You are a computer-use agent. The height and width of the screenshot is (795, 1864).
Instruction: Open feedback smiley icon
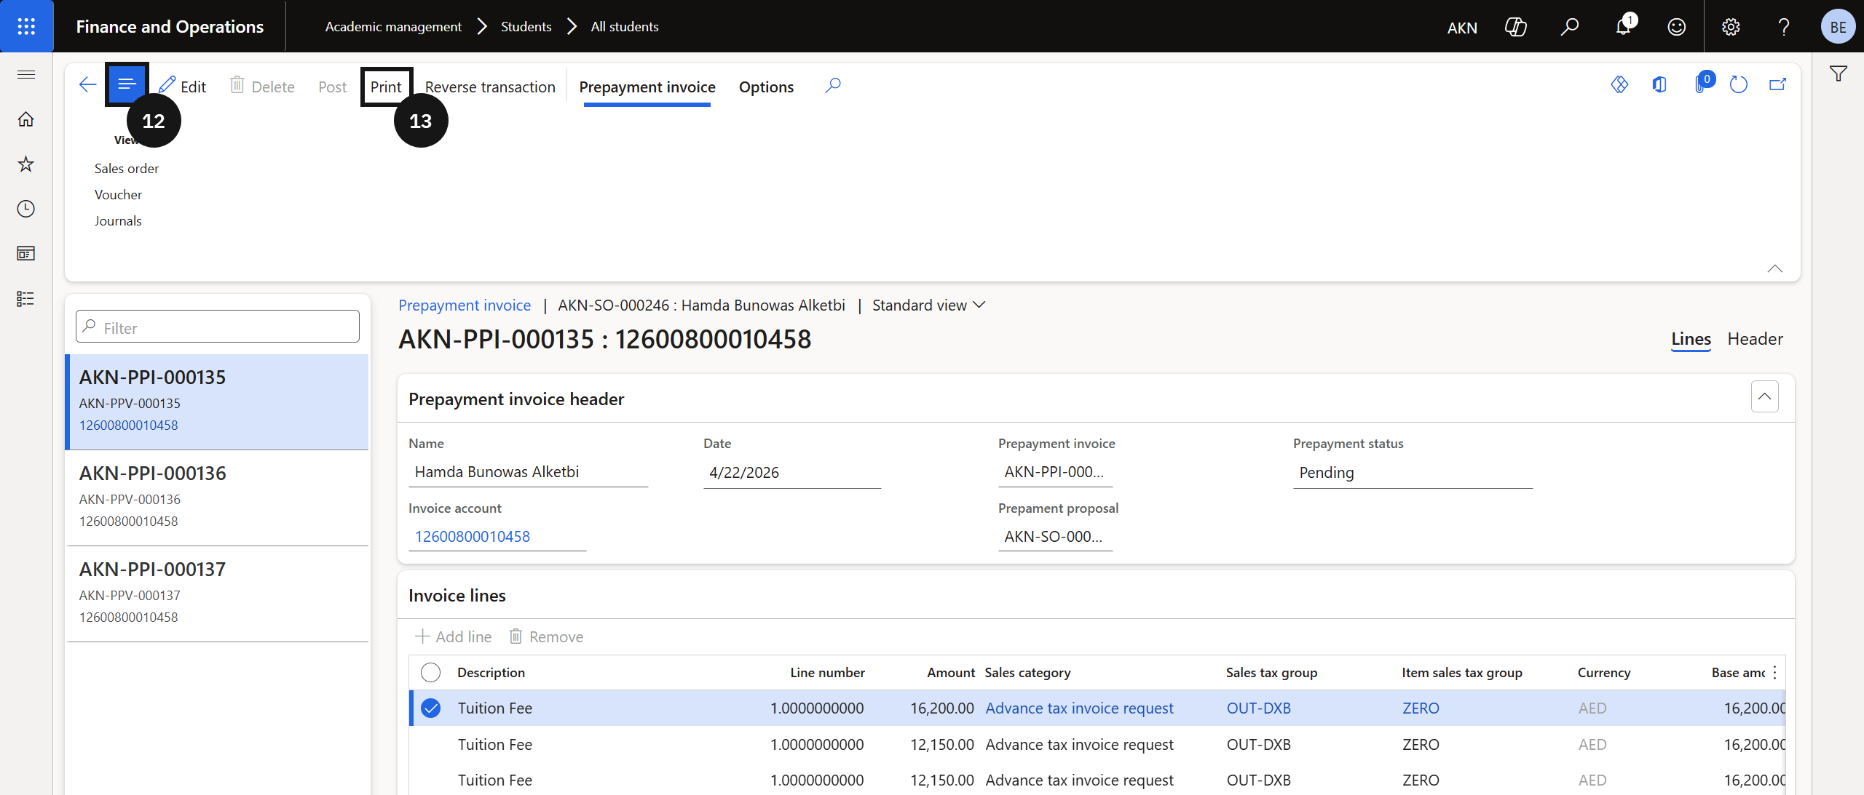point(1677,27)
